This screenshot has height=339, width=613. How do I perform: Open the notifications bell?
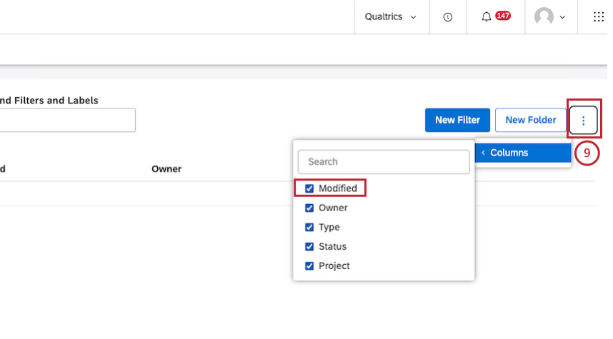(487, 17)
